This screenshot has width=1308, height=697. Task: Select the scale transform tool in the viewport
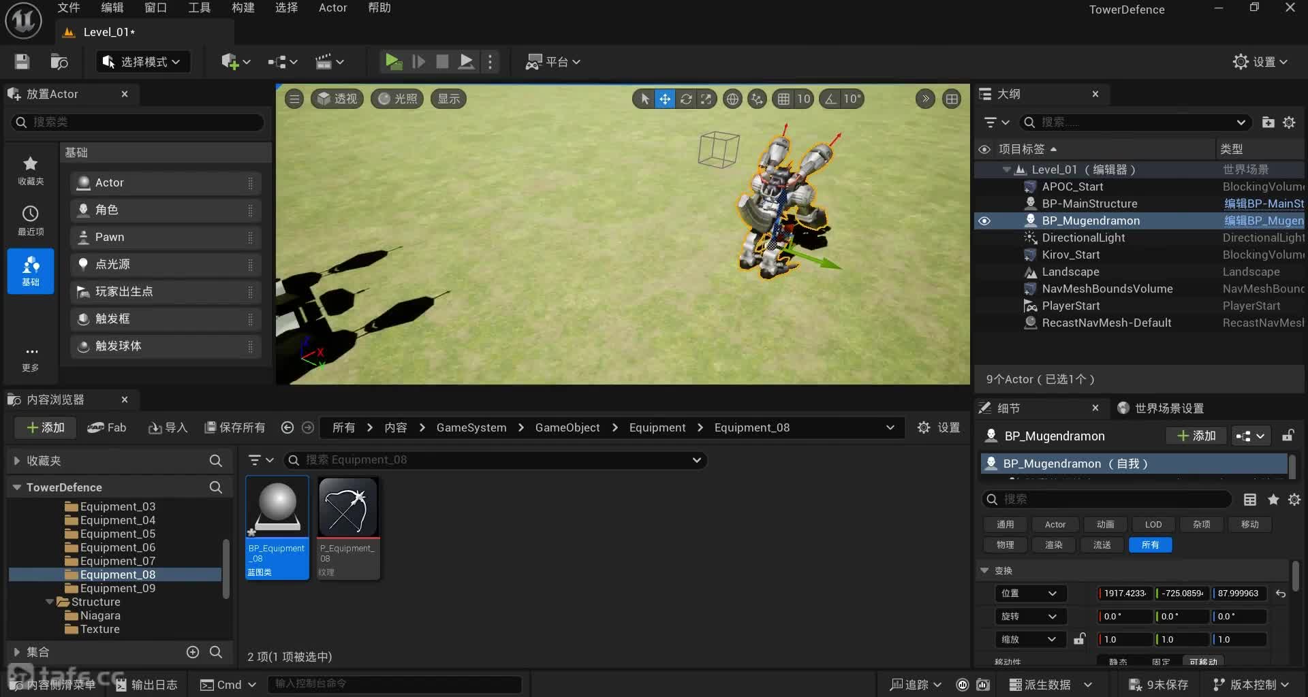[706, 99]
